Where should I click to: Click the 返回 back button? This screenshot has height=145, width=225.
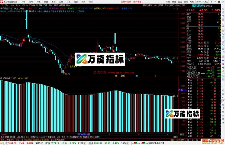click(183, 5)
